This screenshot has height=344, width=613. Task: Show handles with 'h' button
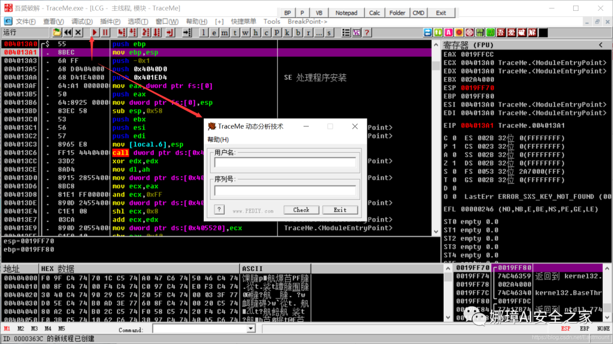[x=255, y=32]
